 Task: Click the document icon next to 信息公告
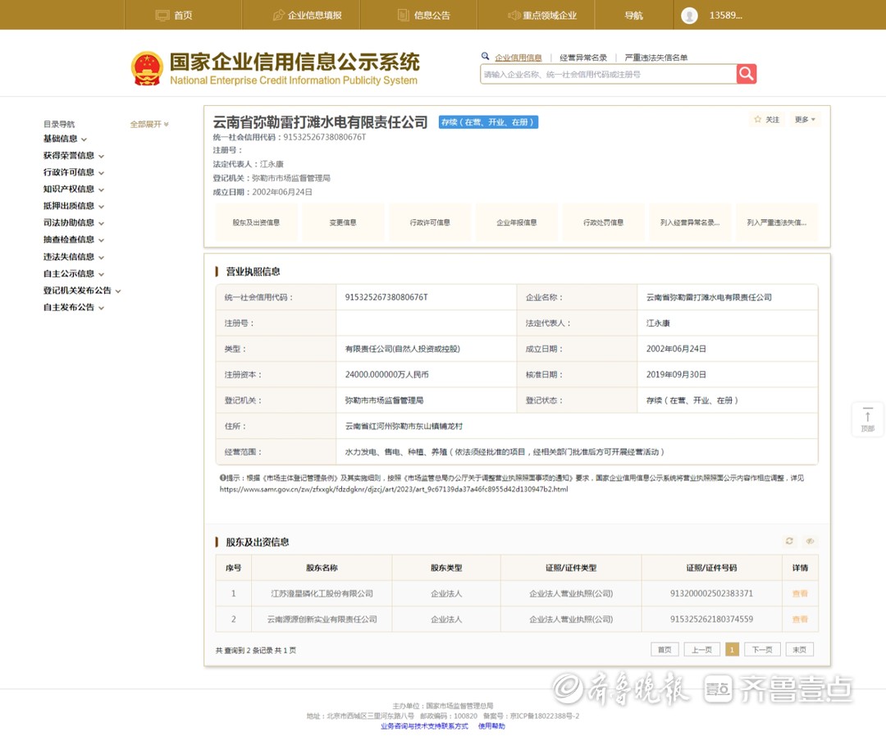[x=403, y=16]
